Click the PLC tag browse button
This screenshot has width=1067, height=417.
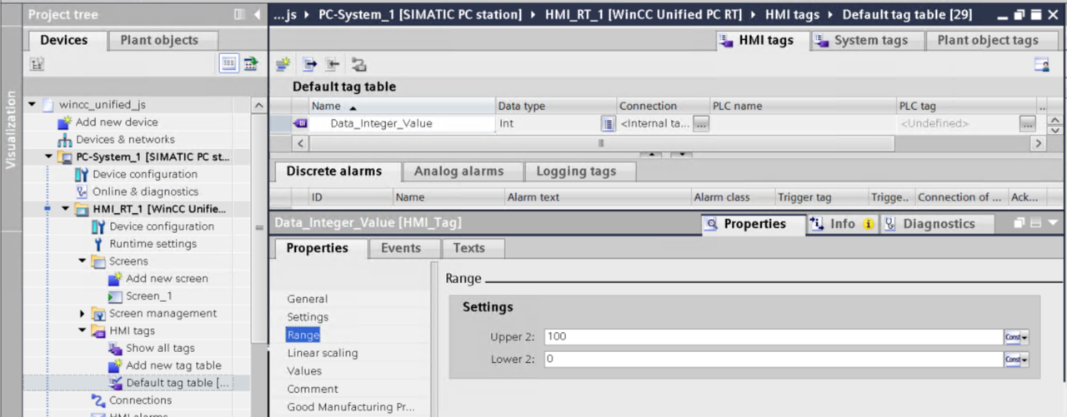point(1027,124)
